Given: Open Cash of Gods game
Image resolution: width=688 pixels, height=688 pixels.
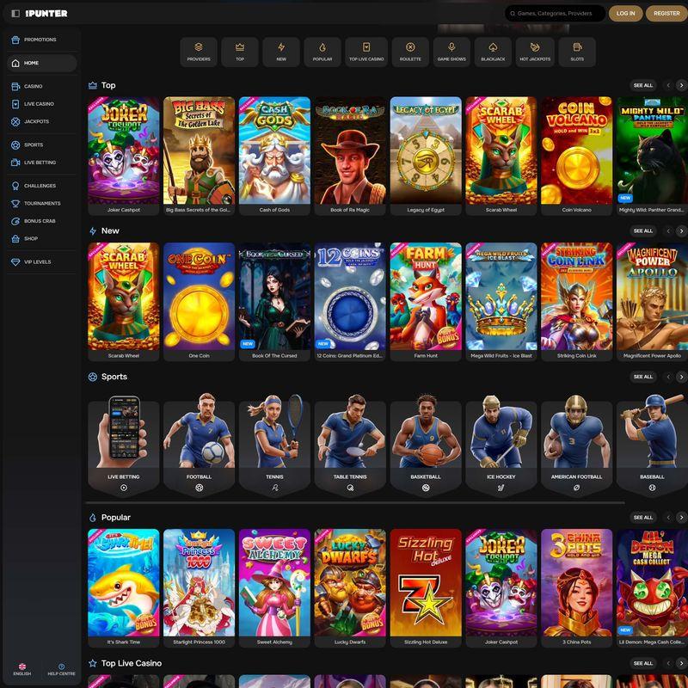Looking at the screenshot, I should click(274, 156).
